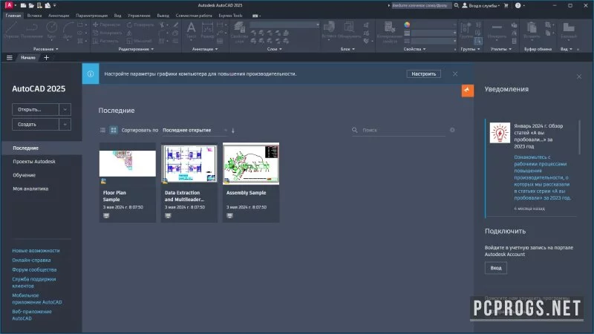Viewport: 594px width, 334px height.
Task: Open the Новые возможности link
Action: tap(36, 250)
